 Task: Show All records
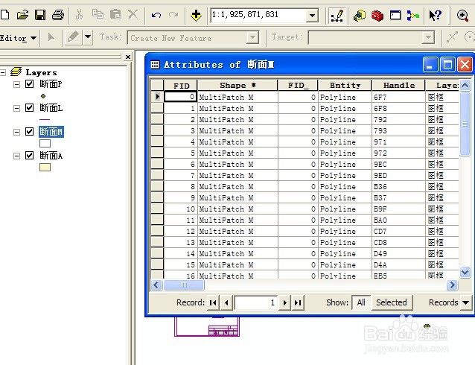[x=361, y=302]
